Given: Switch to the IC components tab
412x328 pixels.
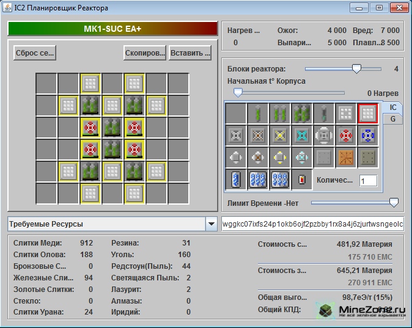Looking at the screenshot, I should tap(392, 107).
